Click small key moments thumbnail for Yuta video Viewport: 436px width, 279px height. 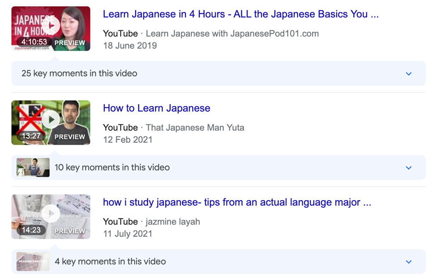[33, 167]
